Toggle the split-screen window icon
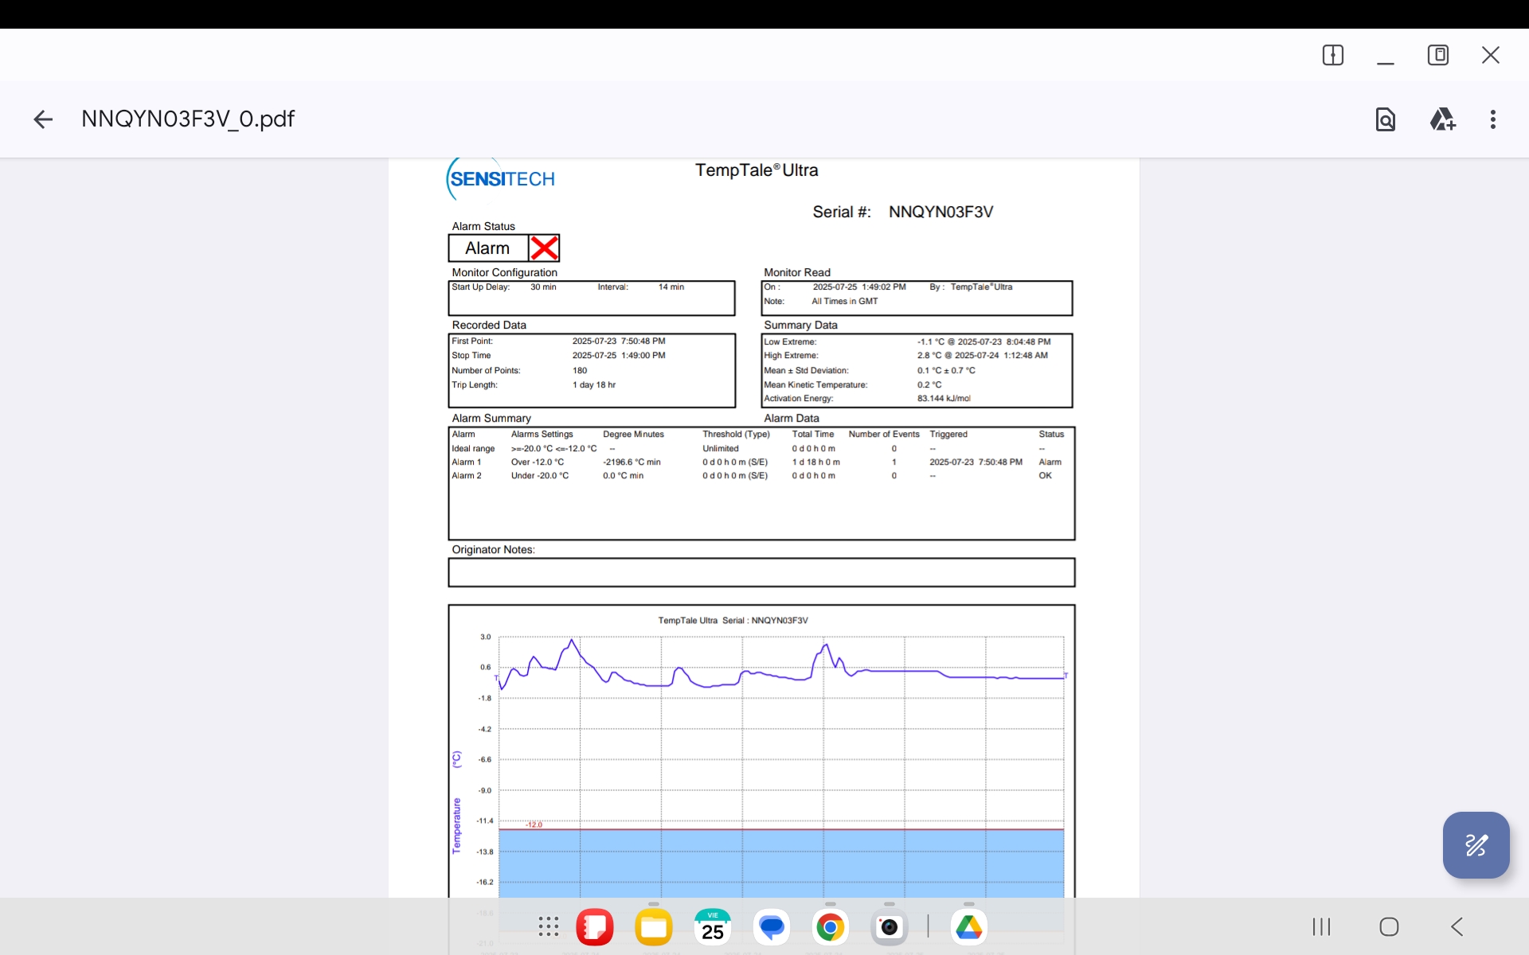 (x=1332, y=55)
